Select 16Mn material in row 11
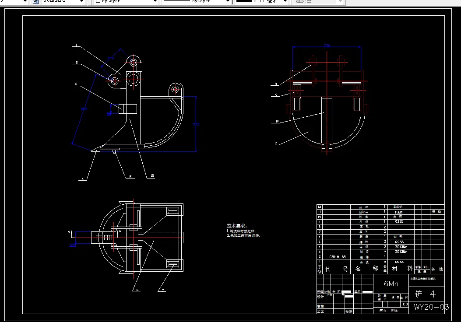This screenshot has width=461, height=322. click(399, 212)
